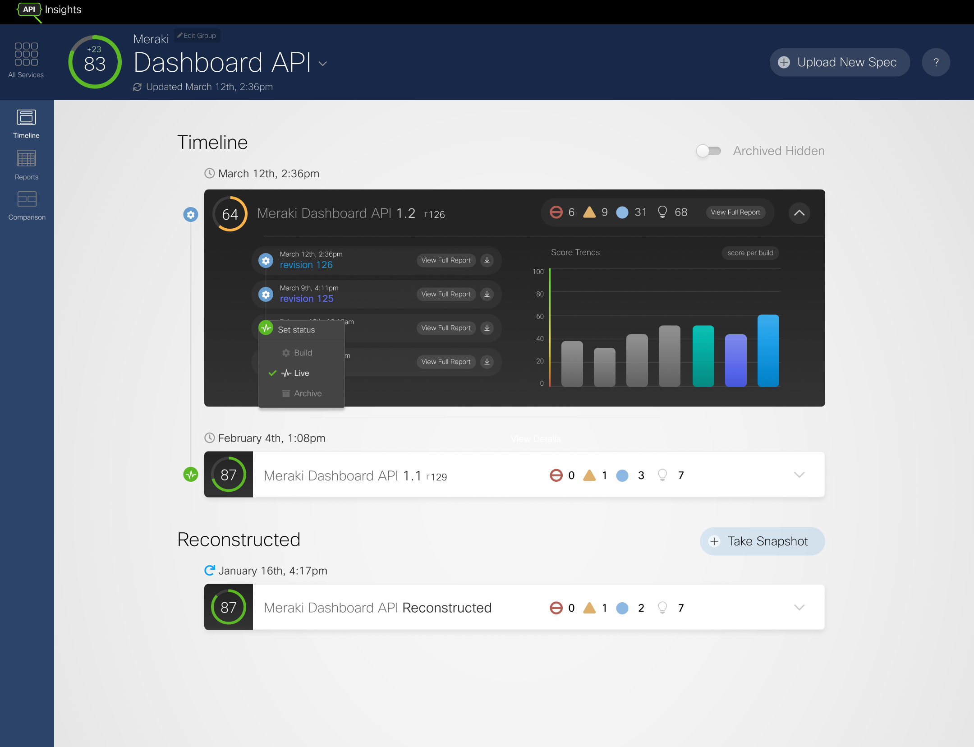The width and height of the screenshot is (974, 747).
Task: Download revision 126 report
Action: 487,260
